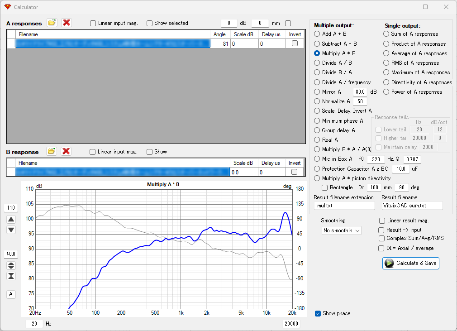Click the Angle column header
The height and width of the screenshot is (331, 457).
[219, 34]
